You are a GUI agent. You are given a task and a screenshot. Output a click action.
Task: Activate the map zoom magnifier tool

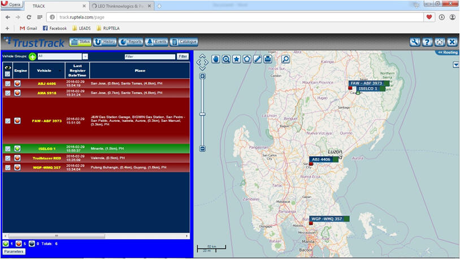pyautogui.click(x=226, y=59)
